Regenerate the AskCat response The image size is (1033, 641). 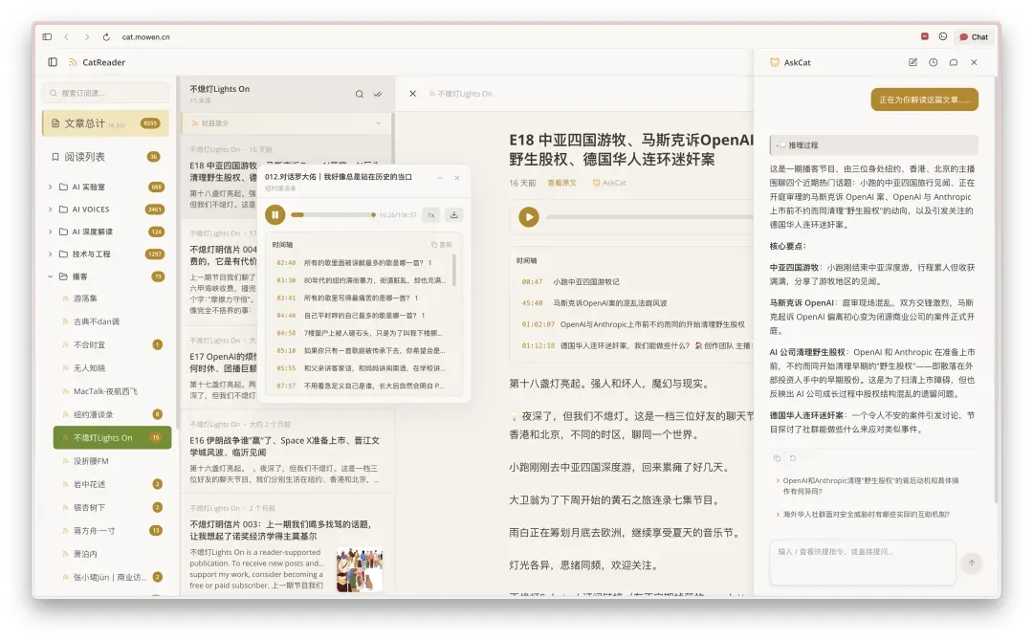(x=793, y=458)
